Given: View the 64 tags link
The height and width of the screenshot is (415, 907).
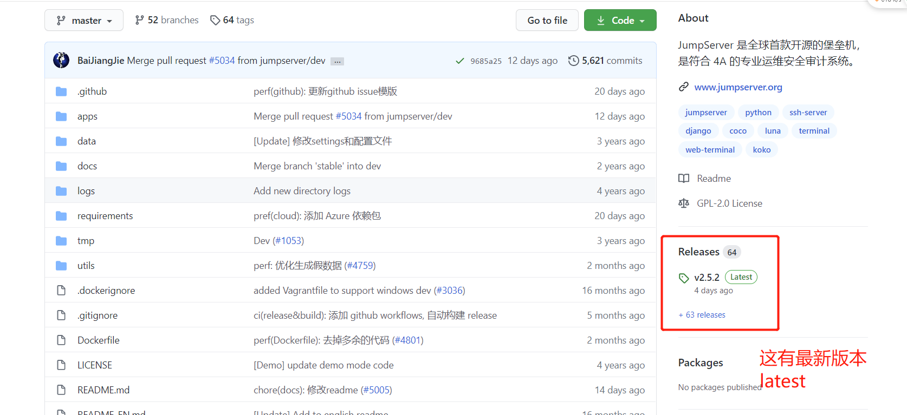Looking at the screenshot, I should 232,20.
